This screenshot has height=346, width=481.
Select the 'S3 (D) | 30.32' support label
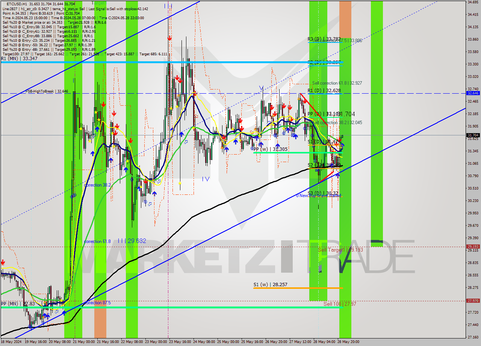click(323, 193)
